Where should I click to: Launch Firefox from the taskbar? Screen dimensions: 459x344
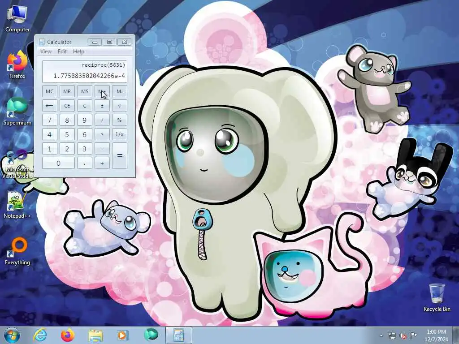(68, 335)
